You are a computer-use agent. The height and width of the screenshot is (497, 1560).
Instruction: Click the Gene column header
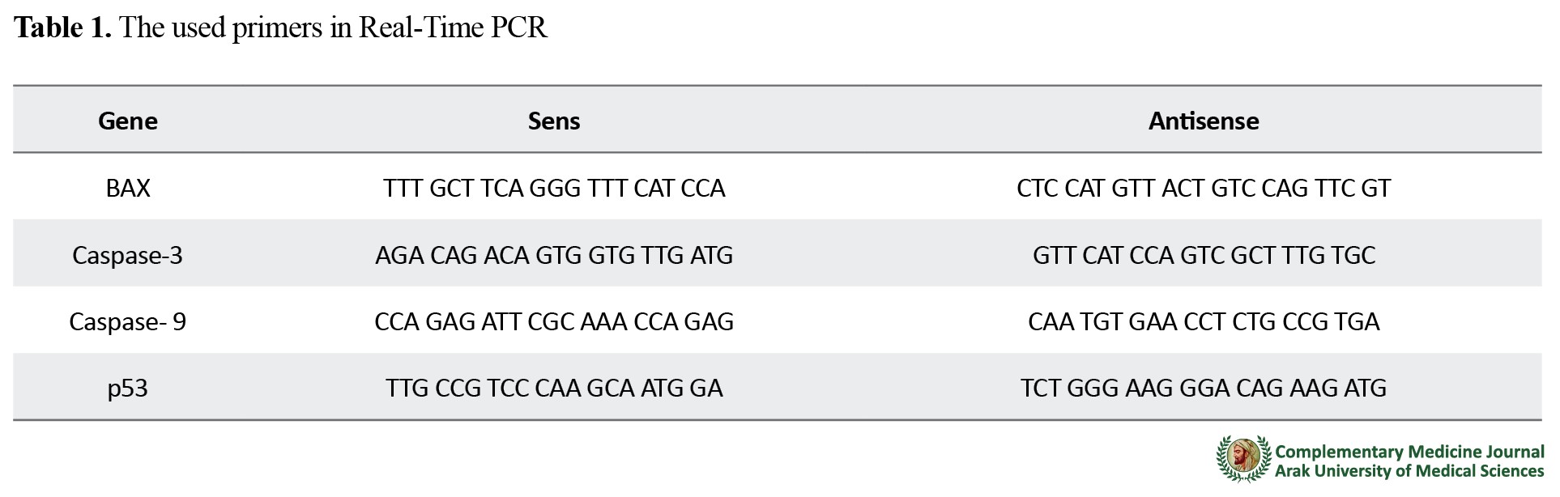click(128, 121)
